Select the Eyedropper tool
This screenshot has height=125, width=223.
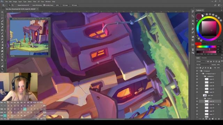(x=2, y=27)
